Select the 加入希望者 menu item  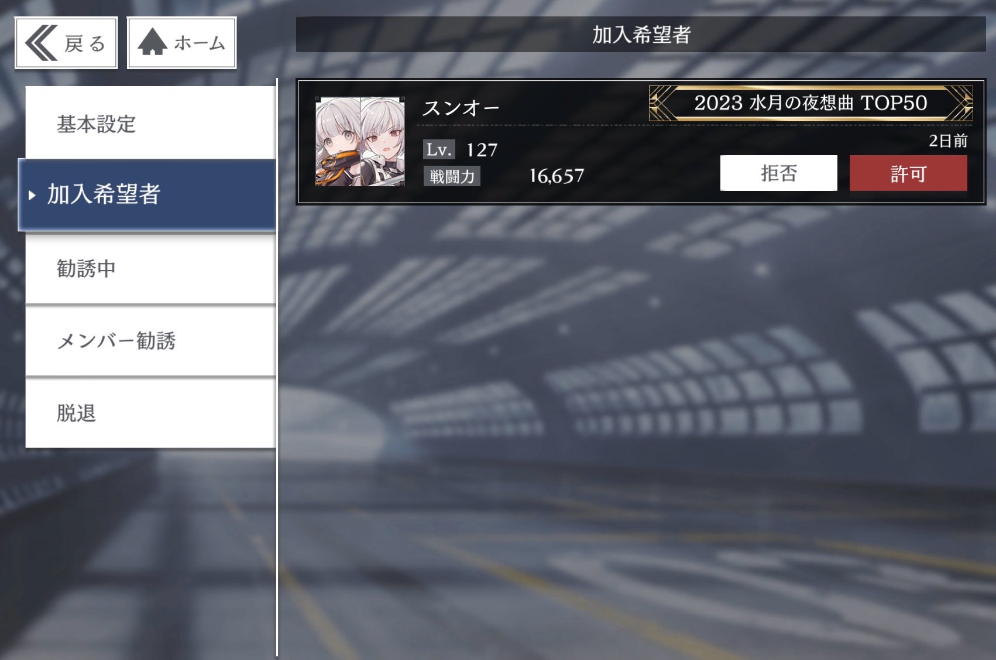pyautogui.click(x=147, y=194)
